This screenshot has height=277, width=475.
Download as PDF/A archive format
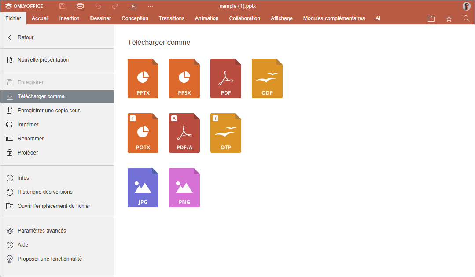coord(184,133)
